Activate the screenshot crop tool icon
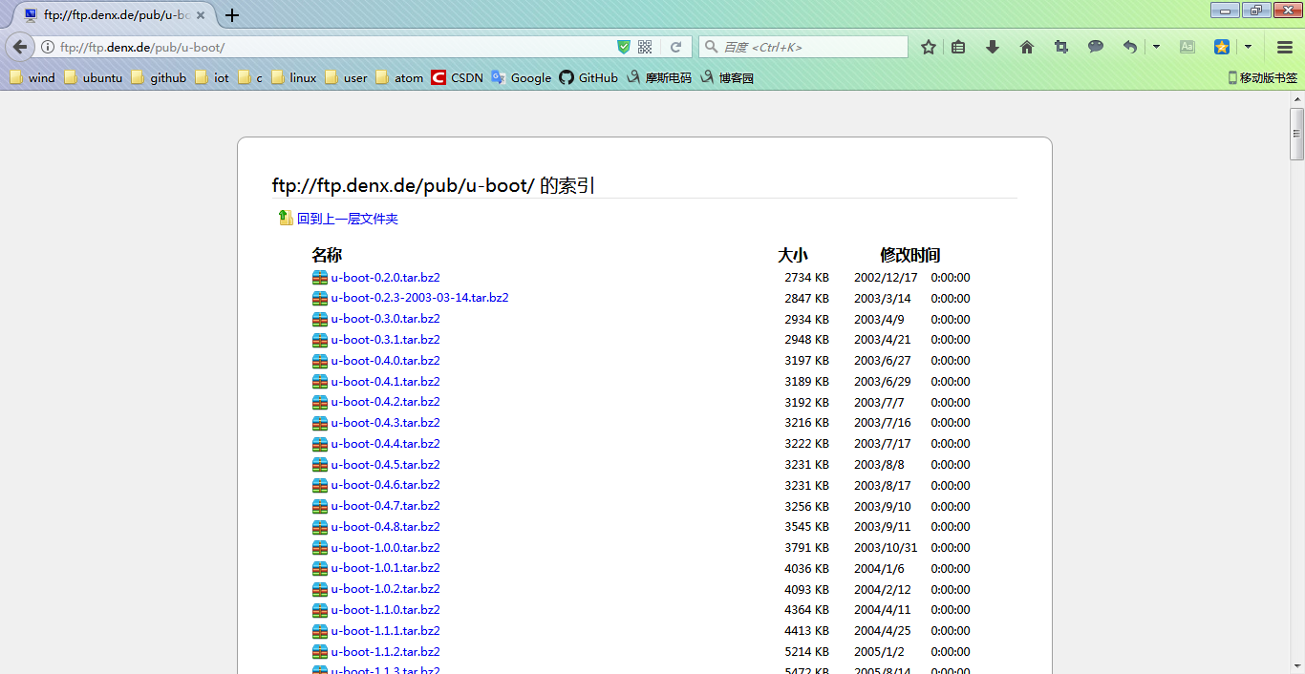Screen dimensions: 1305x674 pos(1061,47)
